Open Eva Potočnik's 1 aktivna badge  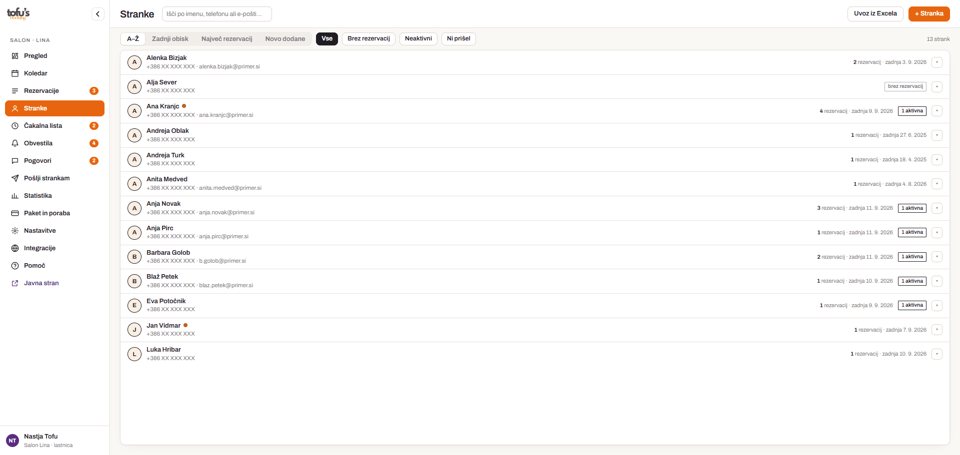point(912,305)
